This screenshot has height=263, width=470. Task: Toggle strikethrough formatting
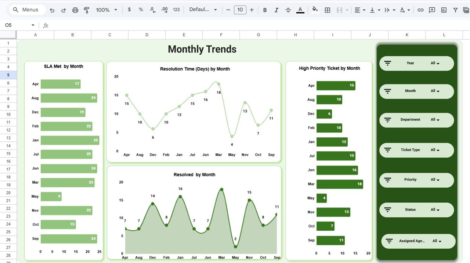(288, 10)
